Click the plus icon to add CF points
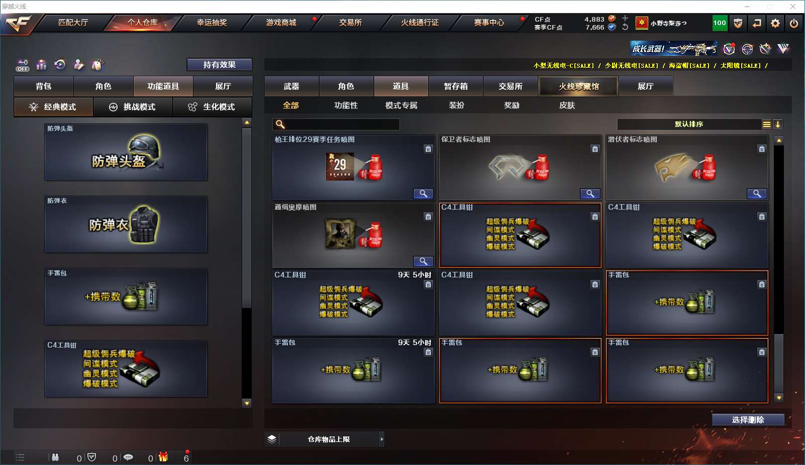The image size is (805, 465). pos(625,18)
